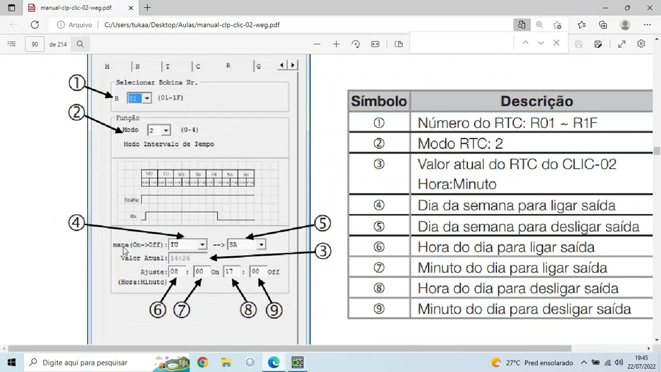Go to the next search result
This screenshot has width=661, height=372.
pyautogui.click(x=541, y=43)
